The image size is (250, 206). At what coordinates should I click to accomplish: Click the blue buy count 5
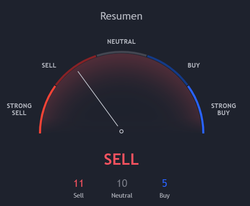pos(165,183)
